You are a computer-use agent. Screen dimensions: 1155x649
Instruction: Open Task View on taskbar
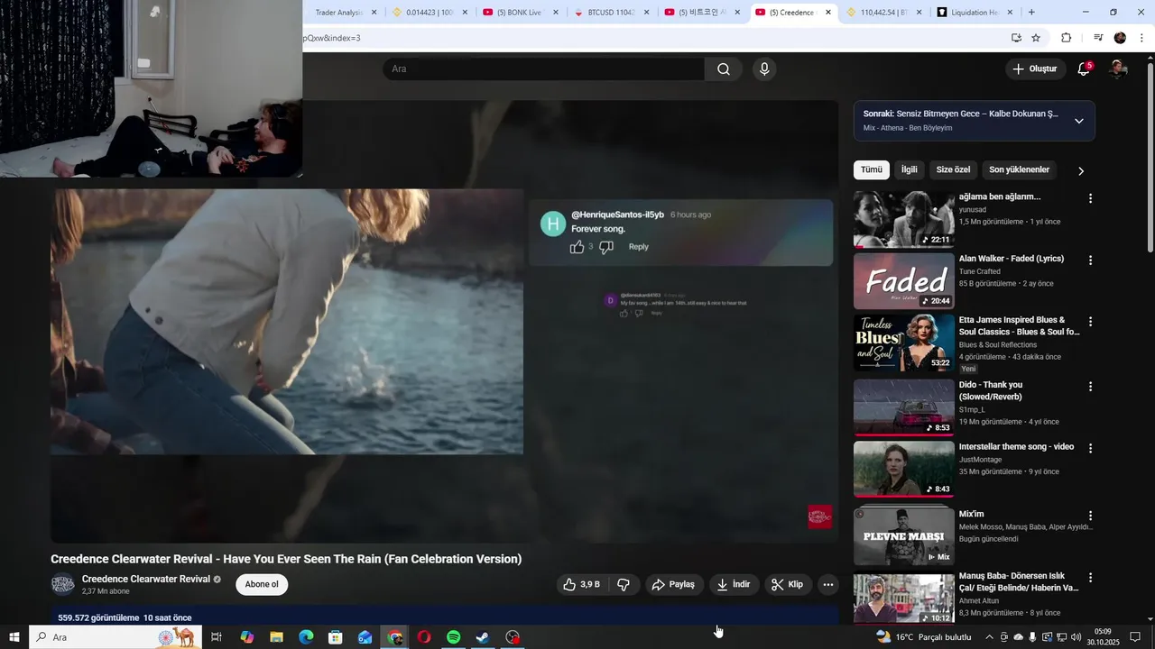(217, 637)
